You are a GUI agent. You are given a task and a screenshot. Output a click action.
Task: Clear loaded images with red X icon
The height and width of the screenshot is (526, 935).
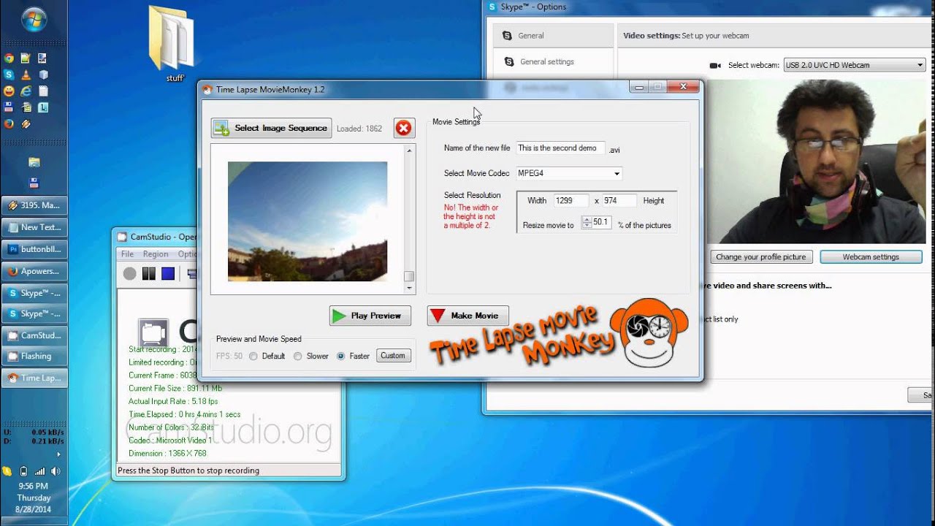pos(403,128)
